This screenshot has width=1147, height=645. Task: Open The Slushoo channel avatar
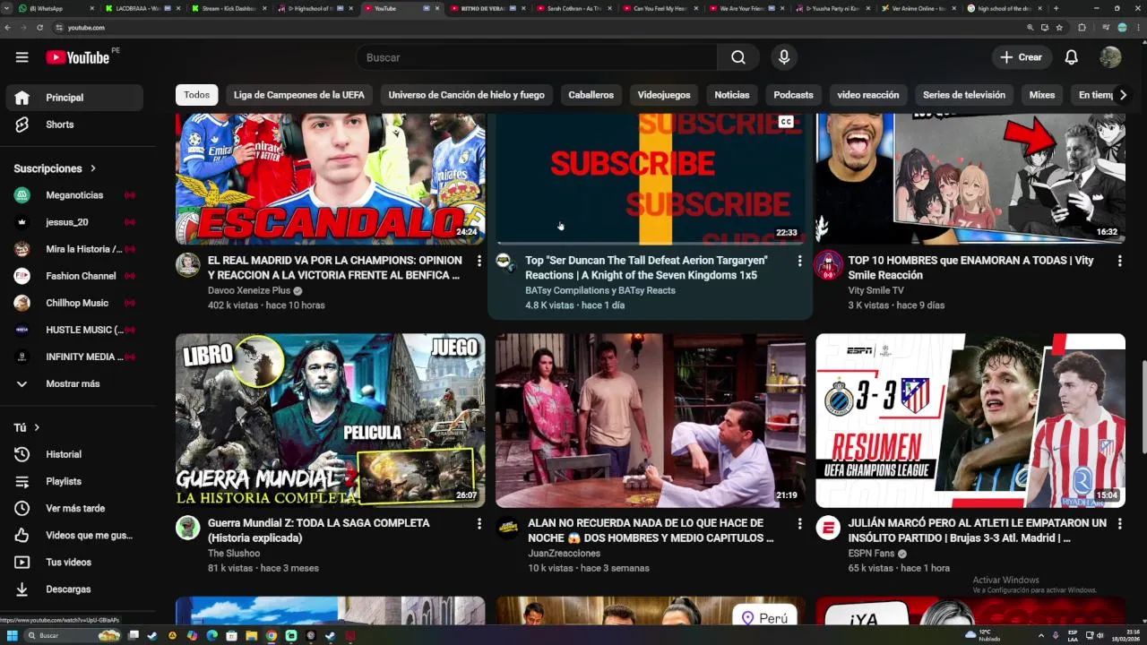point(188,527)
